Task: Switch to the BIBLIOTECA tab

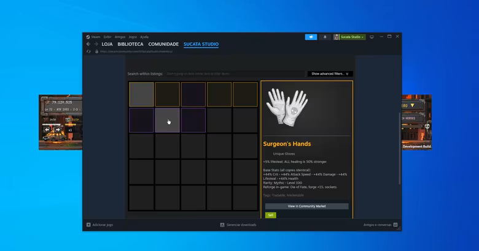Action: tap(130, 44)
